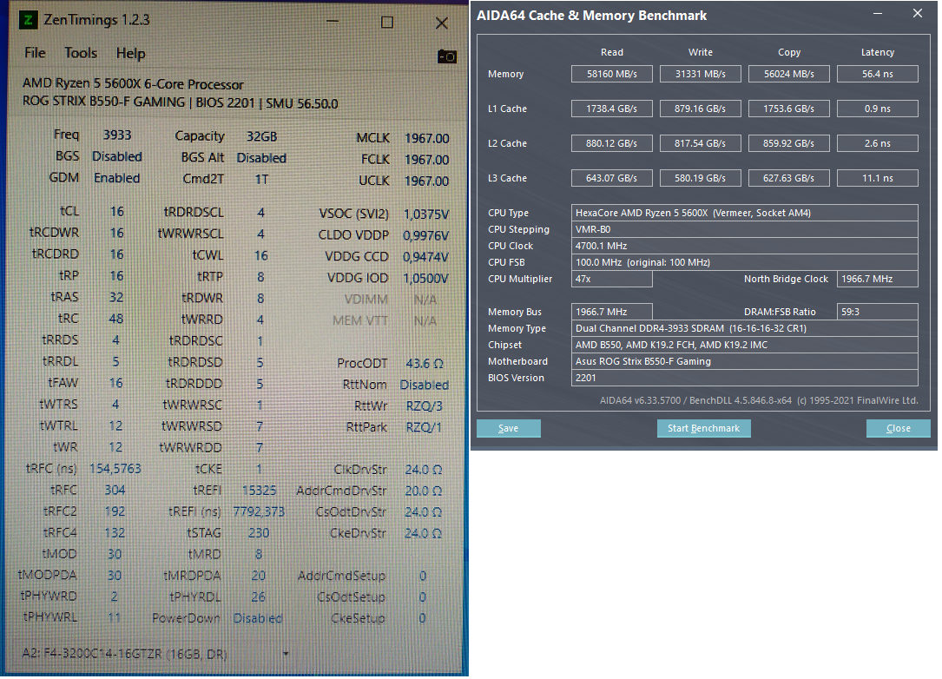Click CPU Multiplier field 47x
Viewport: 942px width, 679px height.
tap(611, 279)
